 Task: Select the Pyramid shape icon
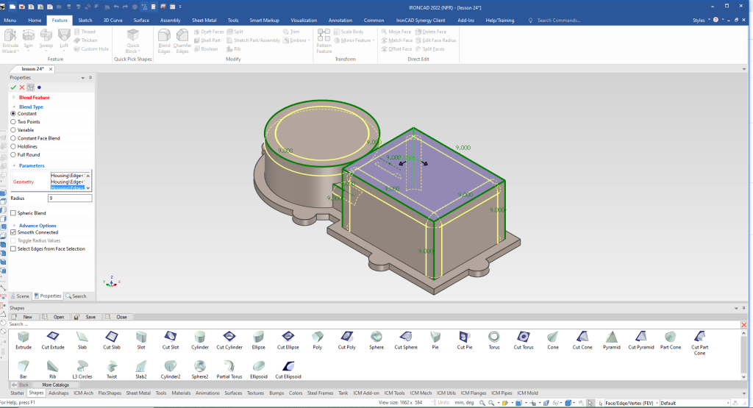click(611, 337)
